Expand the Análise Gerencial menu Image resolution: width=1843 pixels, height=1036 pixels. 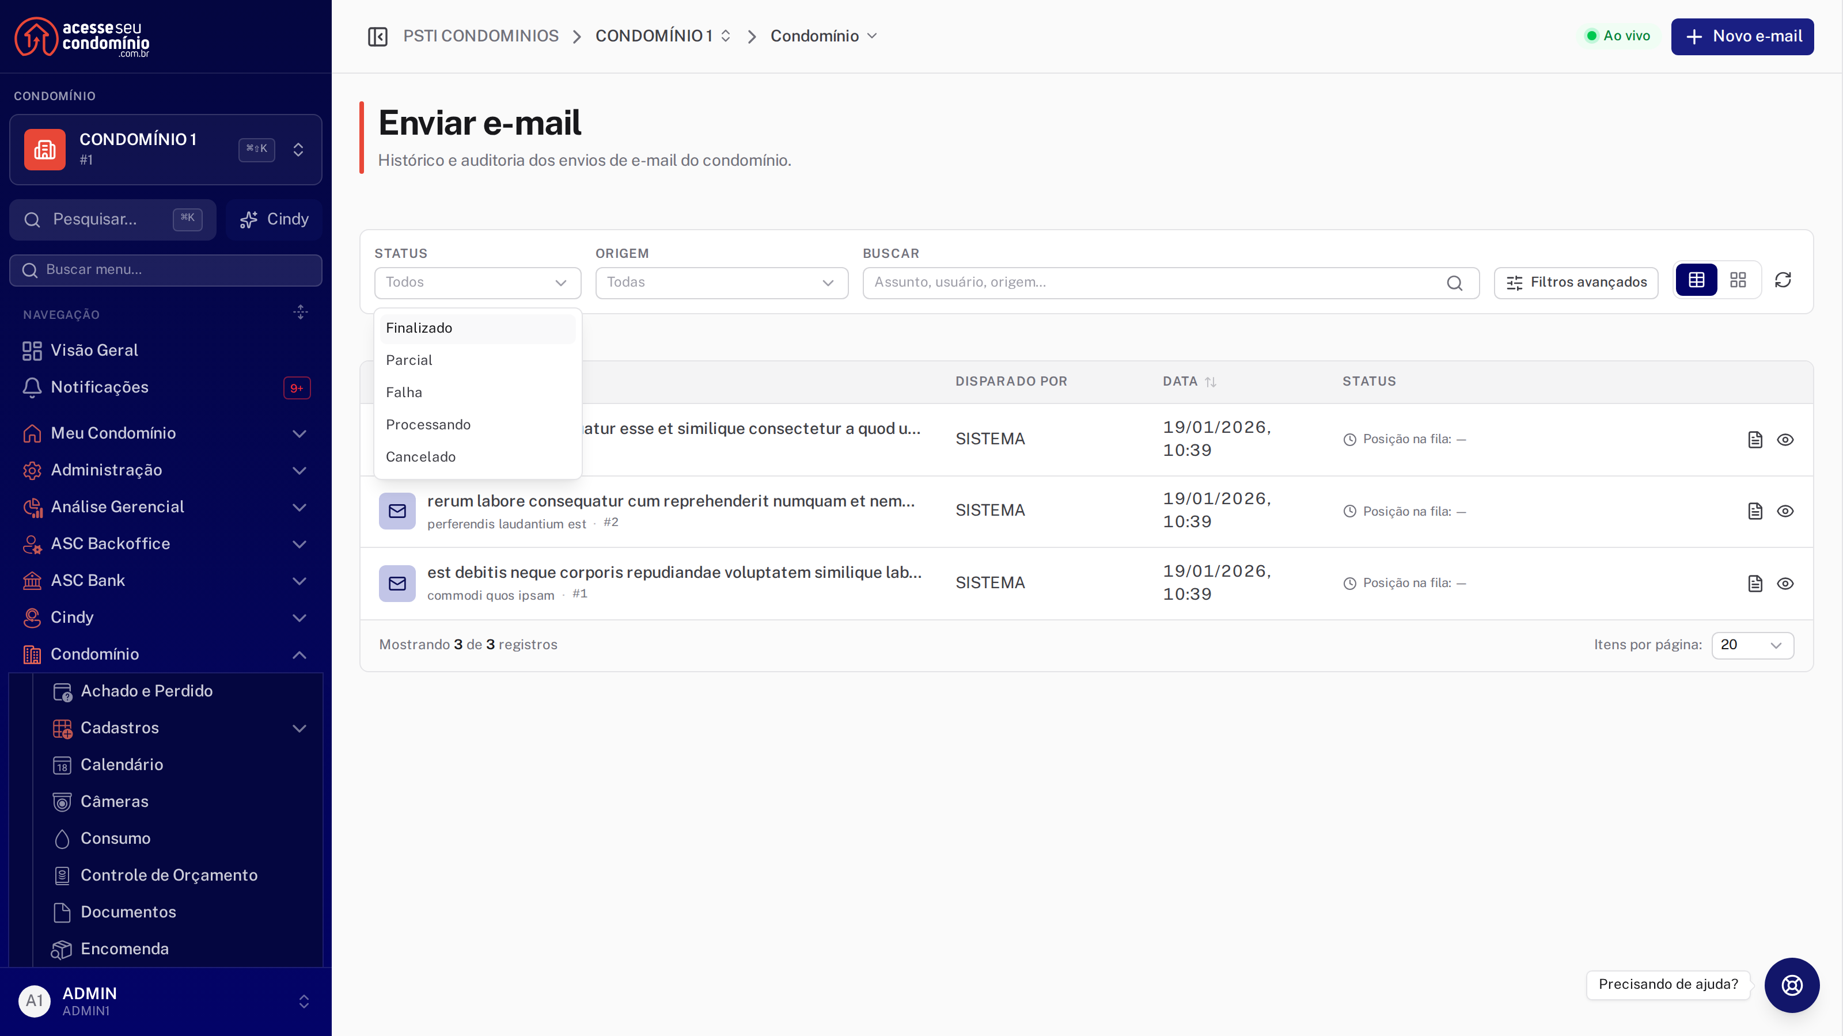point(165,507)
